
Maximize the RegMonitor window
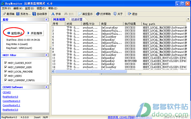(183, 4)
